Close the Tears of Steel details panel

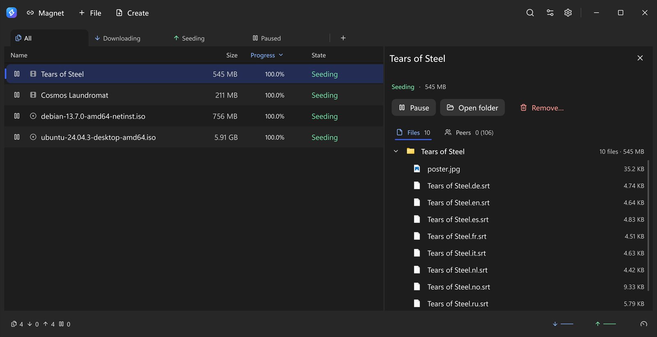point(640,58)
